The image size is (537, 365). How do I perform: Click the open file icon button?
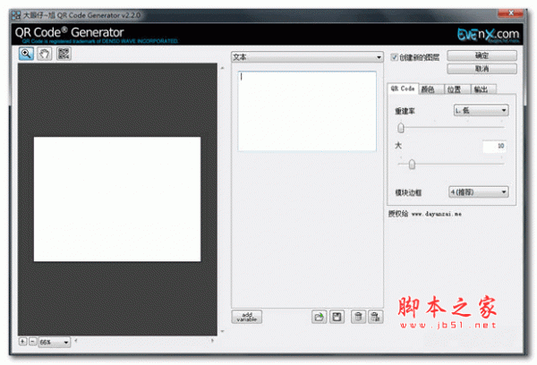[x=319, y=317]
